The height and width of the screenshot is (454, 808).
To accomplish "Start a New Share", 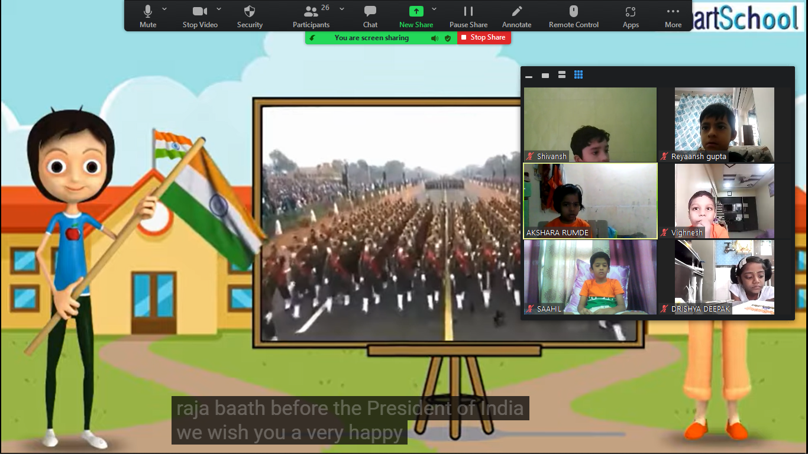I will pyautogui.click(x=416, y=16).
